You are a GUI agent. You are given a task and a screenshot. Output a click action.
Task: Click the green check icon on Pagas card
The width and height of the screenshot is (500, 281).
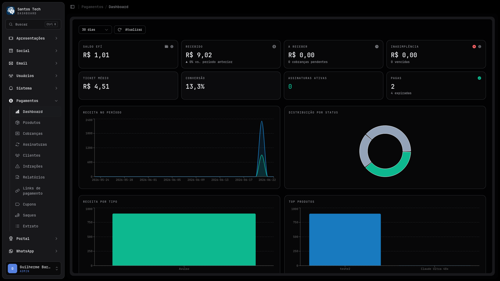pos(479,78)
